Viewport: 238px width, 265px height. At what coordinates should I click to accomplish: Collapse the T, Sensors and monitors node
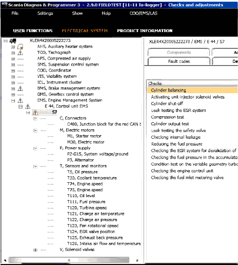tap(35, 166)
